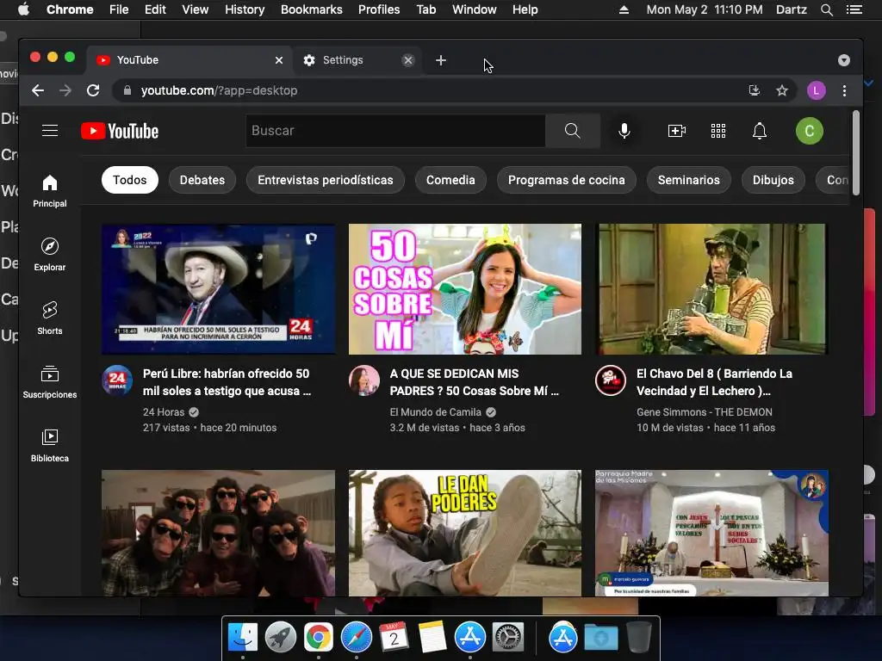The image size is (882, 661).
Task: Open the YouTube apps grid icon
Action: tap(718, 131)
